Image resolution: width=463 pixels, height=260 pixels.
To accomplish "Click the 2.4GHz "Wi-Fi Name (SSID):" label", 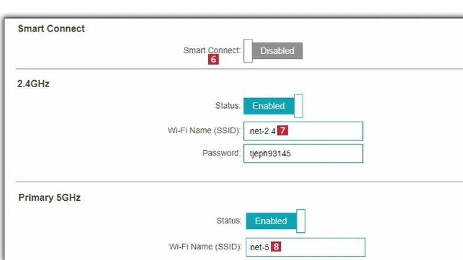I will coord(204,130).
